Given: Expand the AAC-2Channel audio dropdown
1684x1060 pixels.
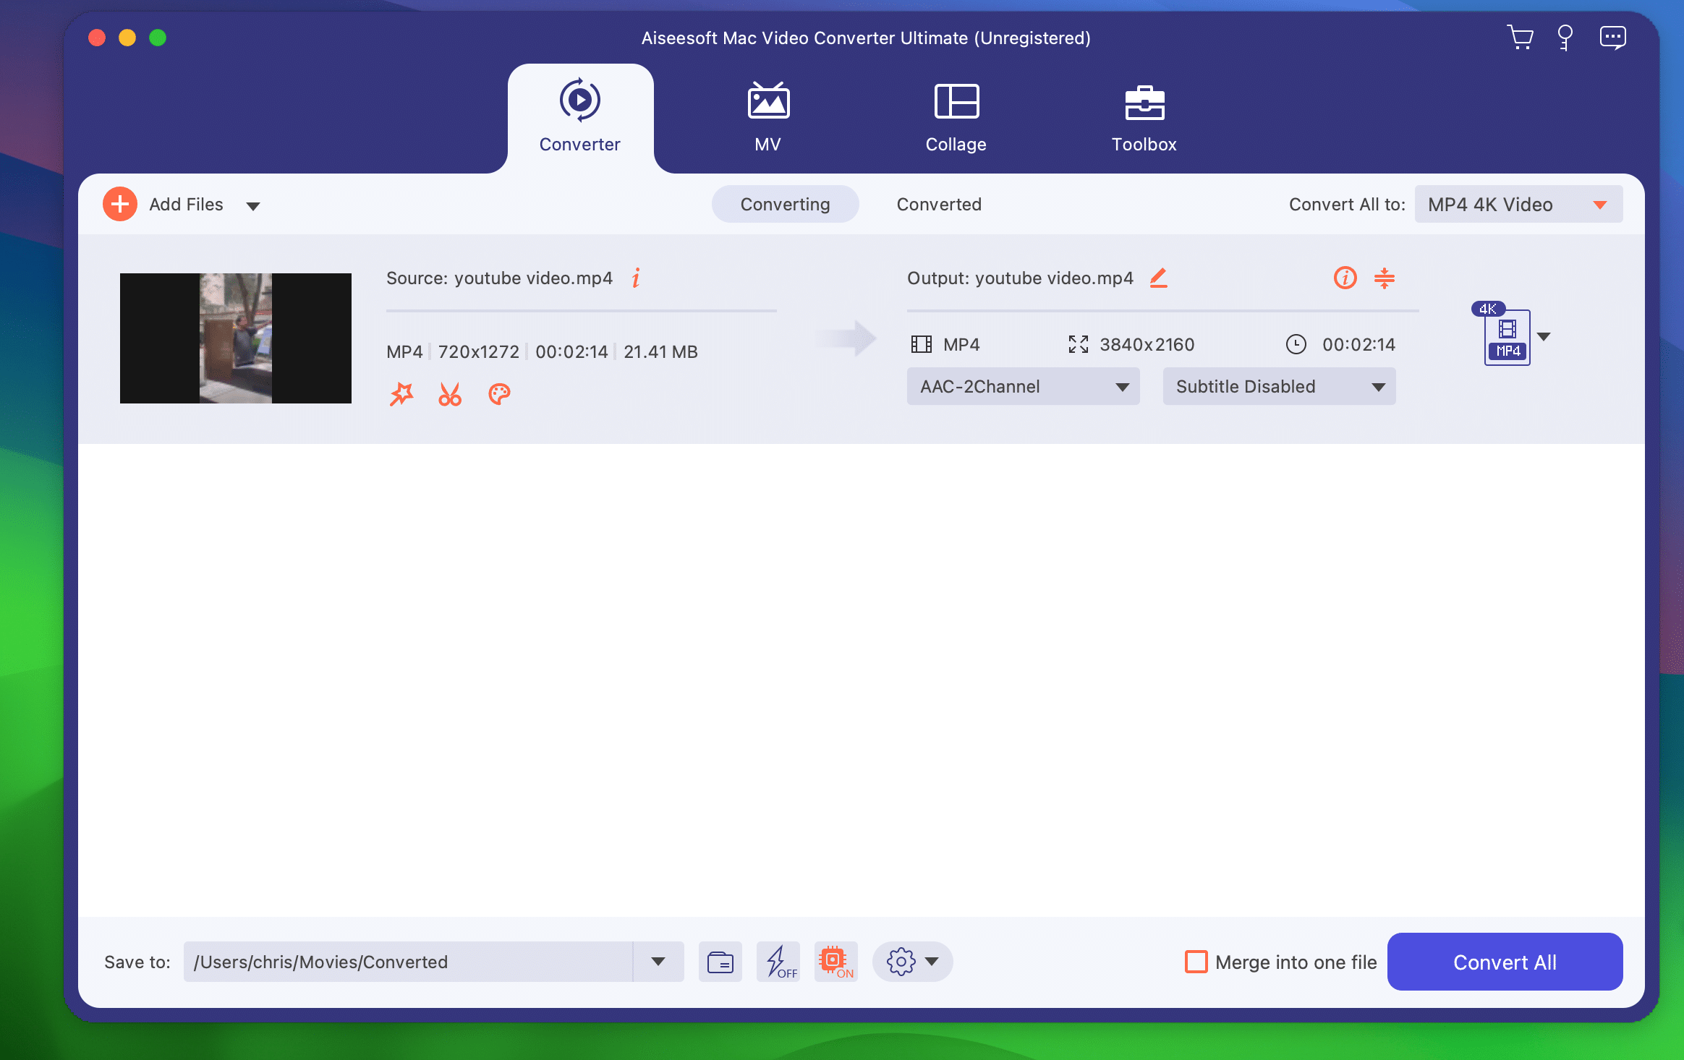Looking at the screenshot, I should coord(1022,386).
